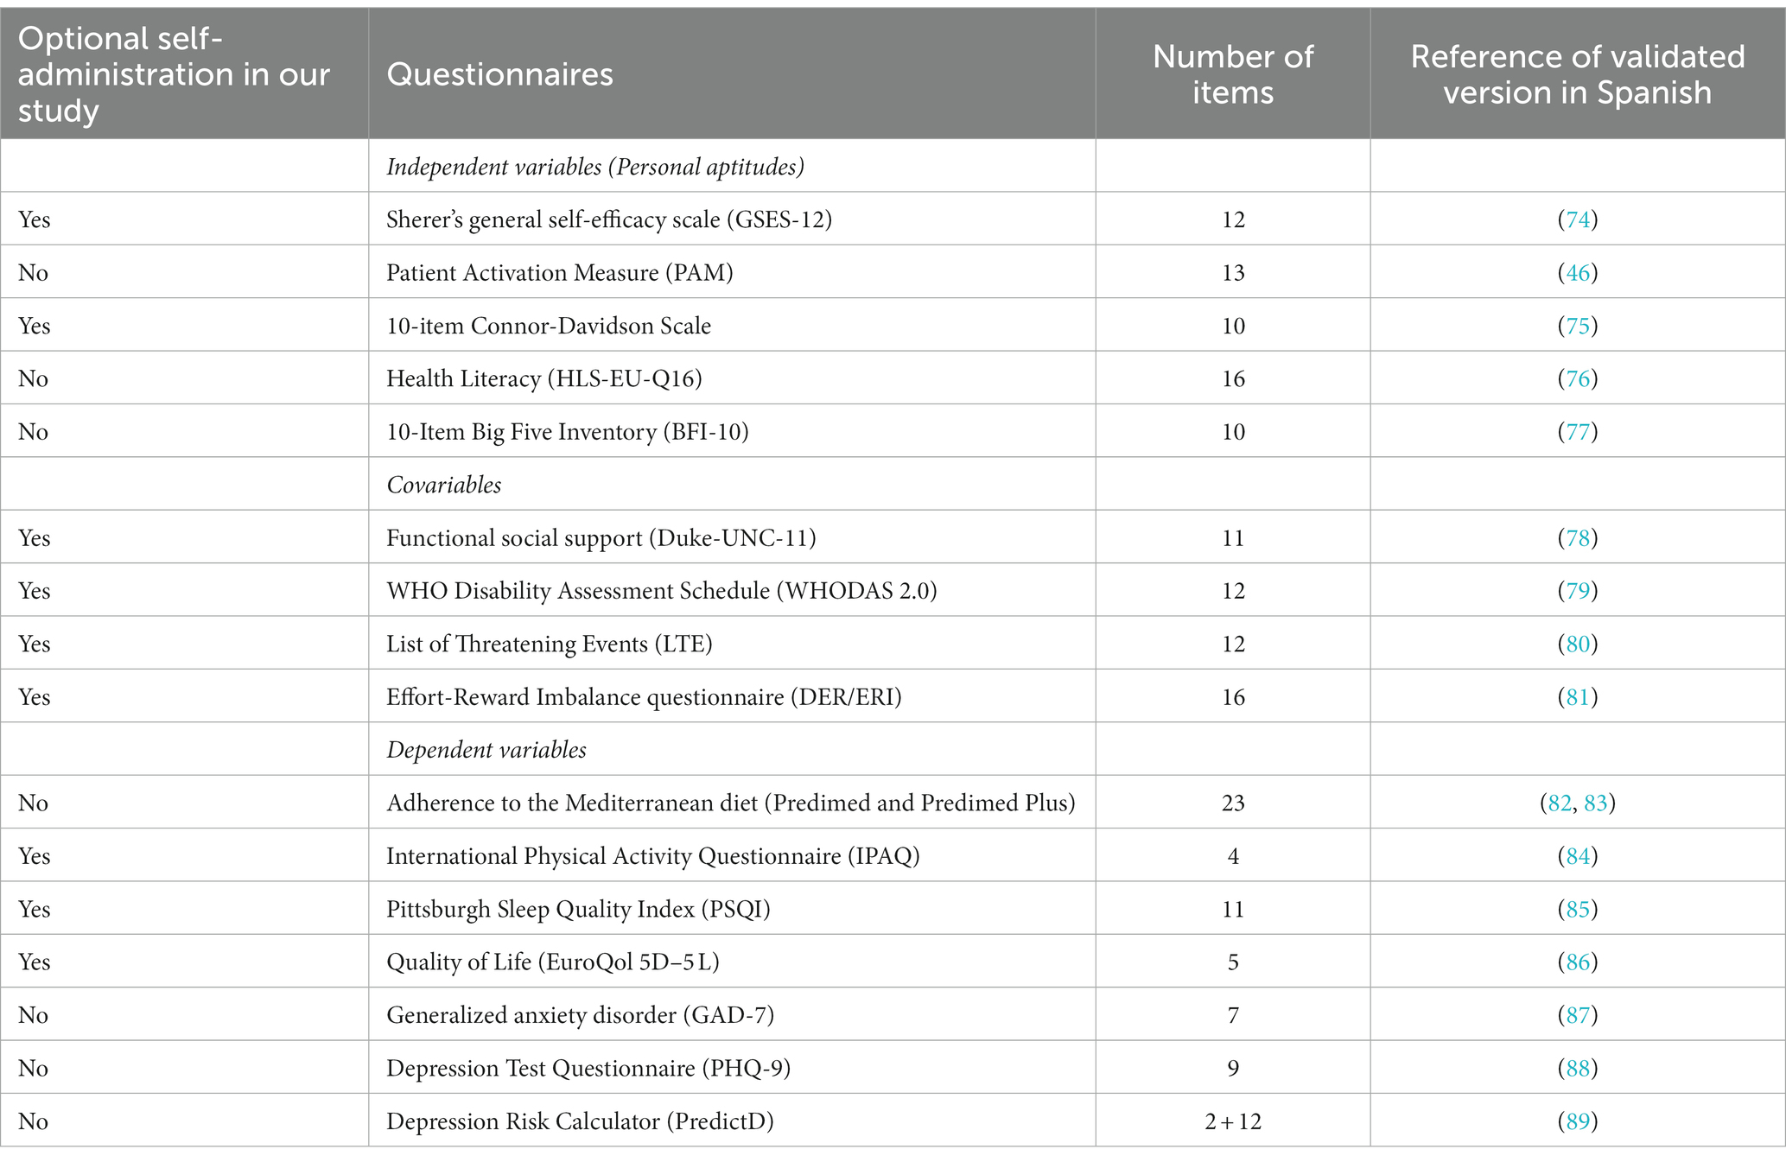Select the Depression Risk Calculator row text

pos(580,1121)
